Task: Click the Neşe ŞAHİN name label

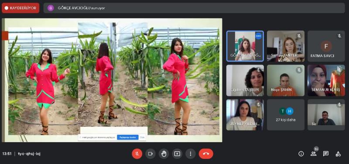Action: (281, 90)
